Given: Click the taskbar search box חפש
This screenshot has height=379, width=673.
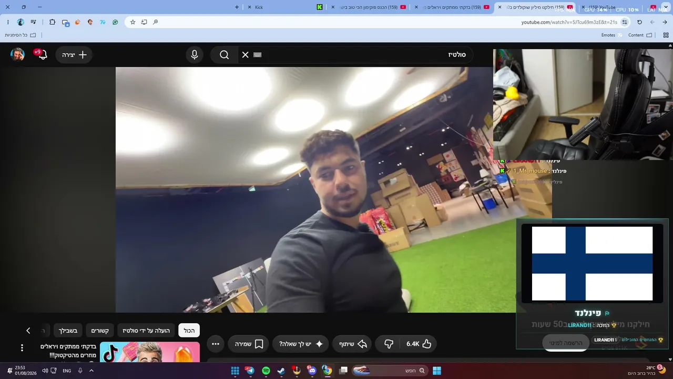Looking at the screenshot, I should pyautogui.click(x=390, y=371).
